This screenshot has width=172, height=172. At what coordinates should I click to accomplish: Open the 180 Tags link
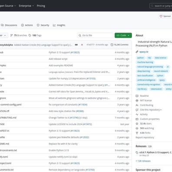click(x=35, y=35)
